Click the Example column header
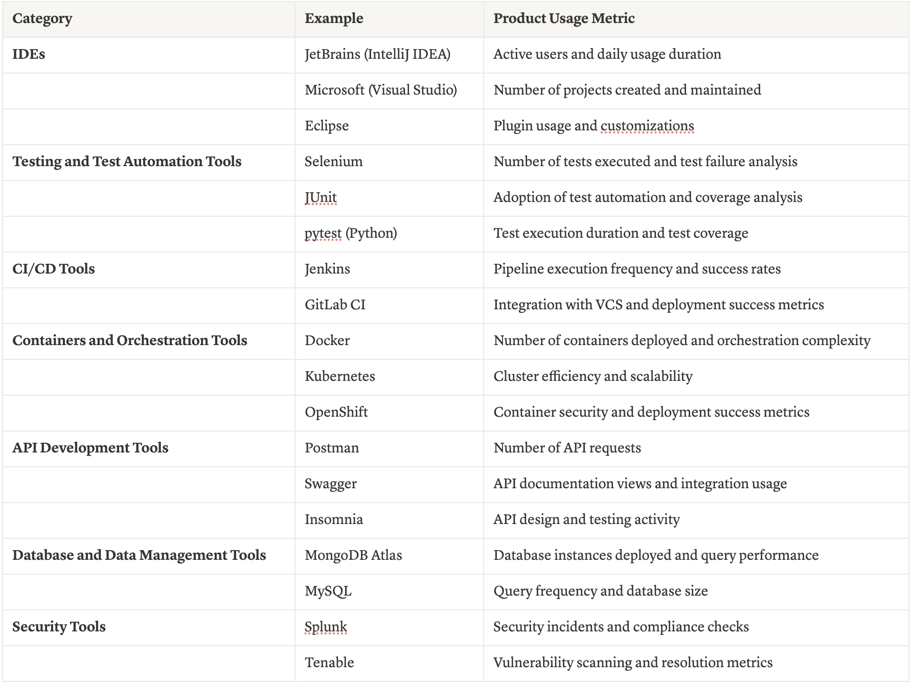 (334, 19)
